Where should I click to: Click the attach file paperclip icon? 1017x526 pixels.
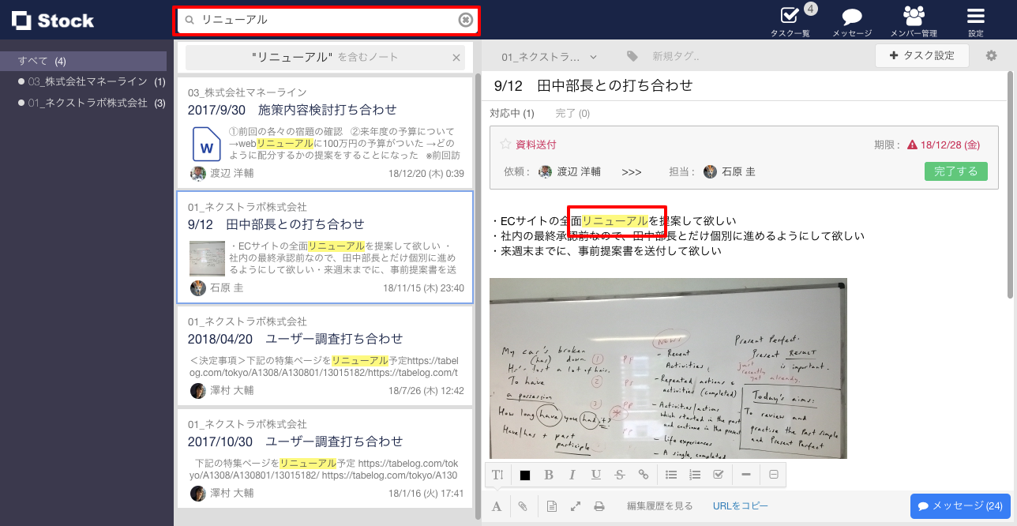click(x=522, y=505)
